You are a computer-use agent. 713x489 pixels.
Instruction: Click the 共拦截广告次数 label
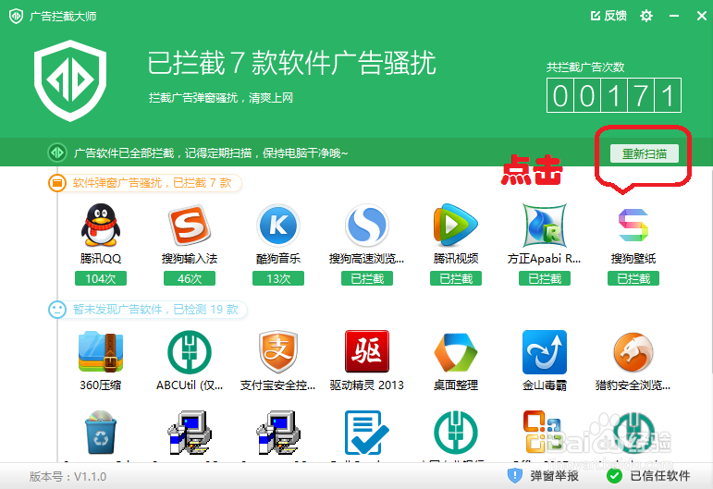(x=585, y=67)
